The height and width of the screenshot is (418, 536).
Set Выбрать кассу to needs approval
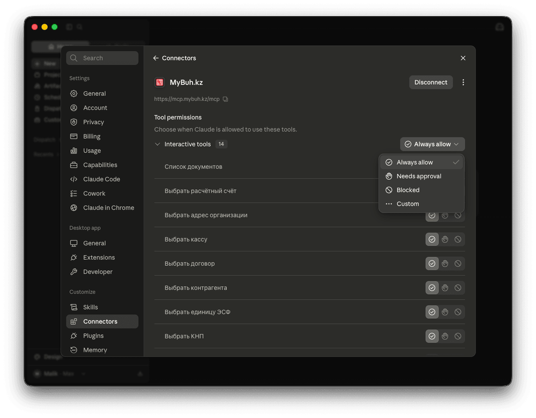(x=445, y=239)
